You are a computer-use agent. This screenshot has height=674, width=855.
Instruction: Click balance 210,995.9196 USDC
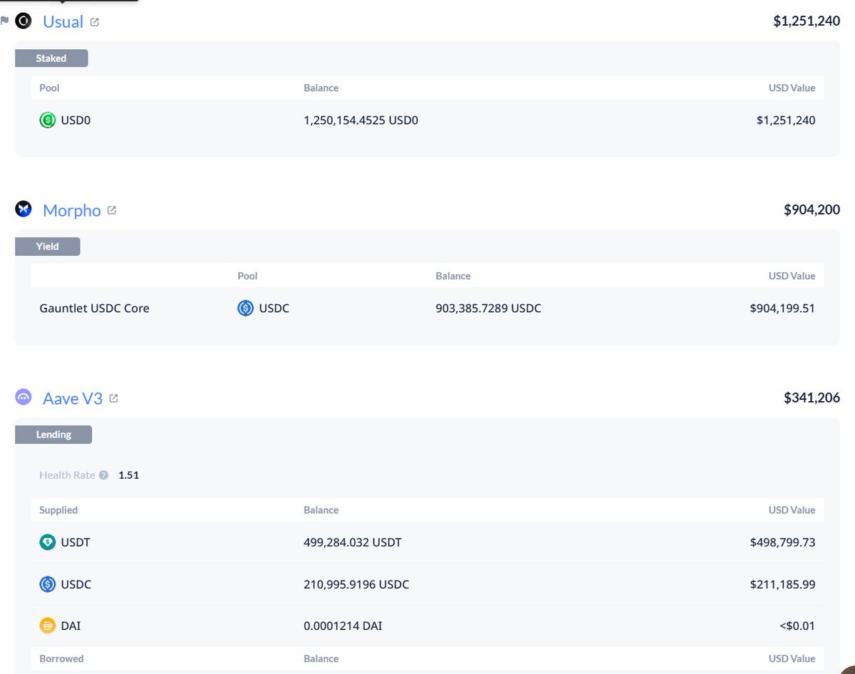(x=356, y=584)
